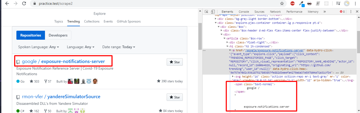Collapse the explore-pjax-container div node
Screen dimensions: 360x113
(215, 23)
